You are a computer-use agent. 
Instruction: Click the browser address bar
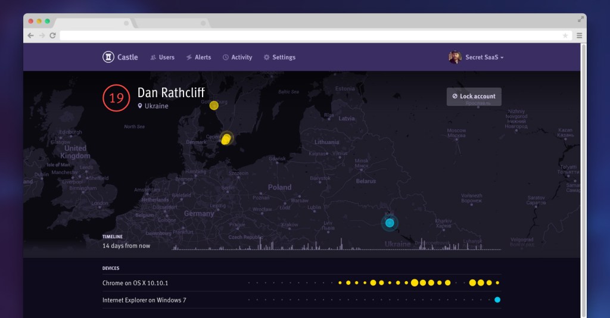coord(310,36)
